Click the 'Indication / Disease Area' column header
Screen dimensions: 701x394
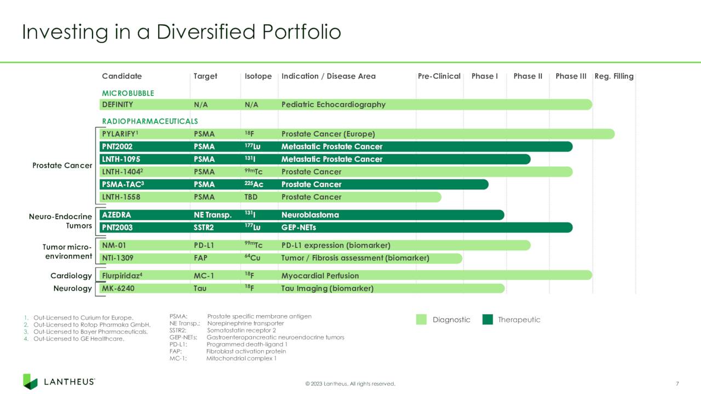329,76
